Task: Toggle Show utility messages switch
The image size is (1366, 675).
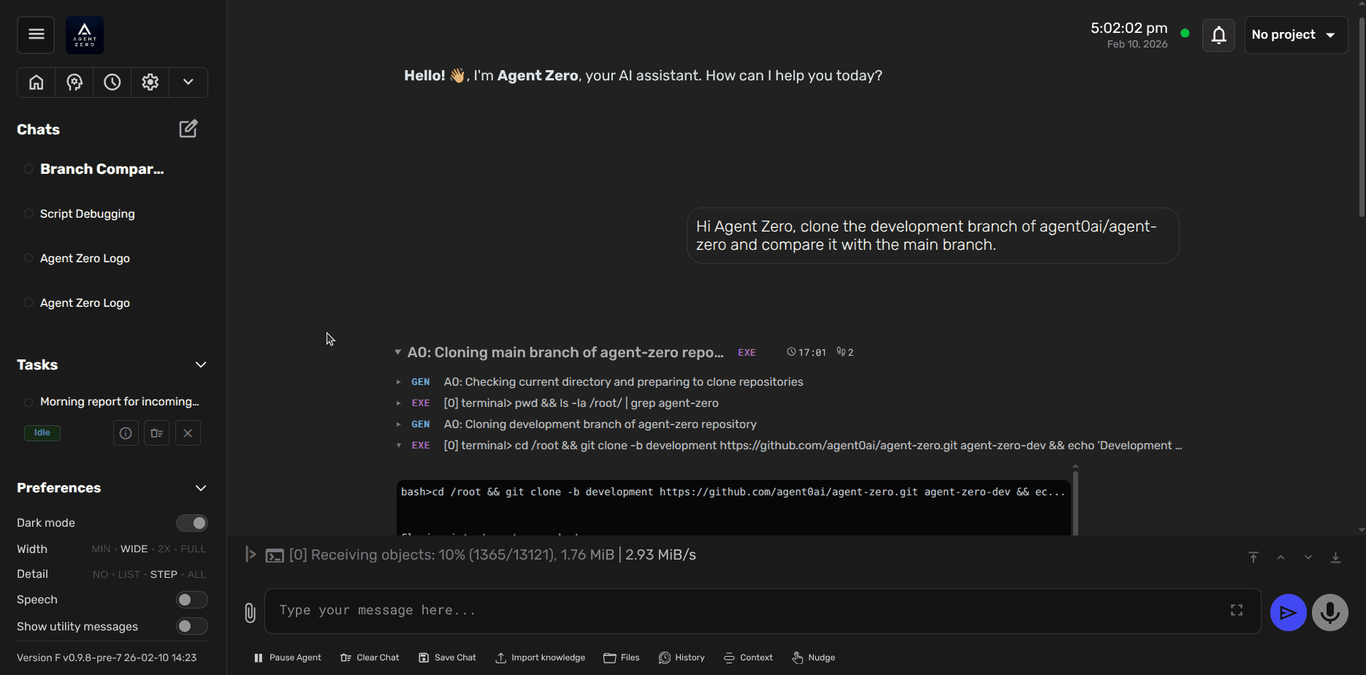Action: pos(192,626)
